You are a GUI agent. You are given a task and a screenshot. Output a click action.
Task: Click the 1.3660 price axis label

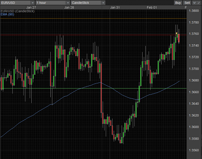[194, 92]
